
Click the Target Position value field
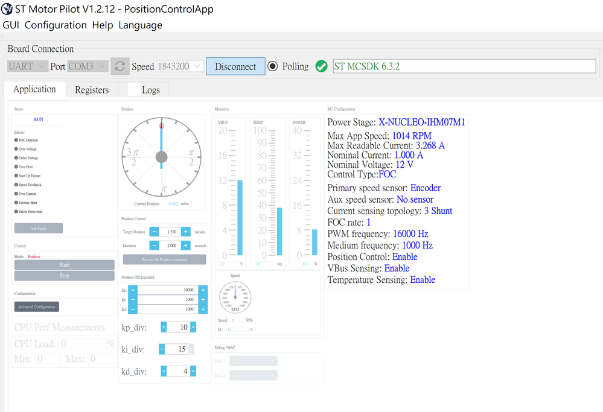click(170, 232)
